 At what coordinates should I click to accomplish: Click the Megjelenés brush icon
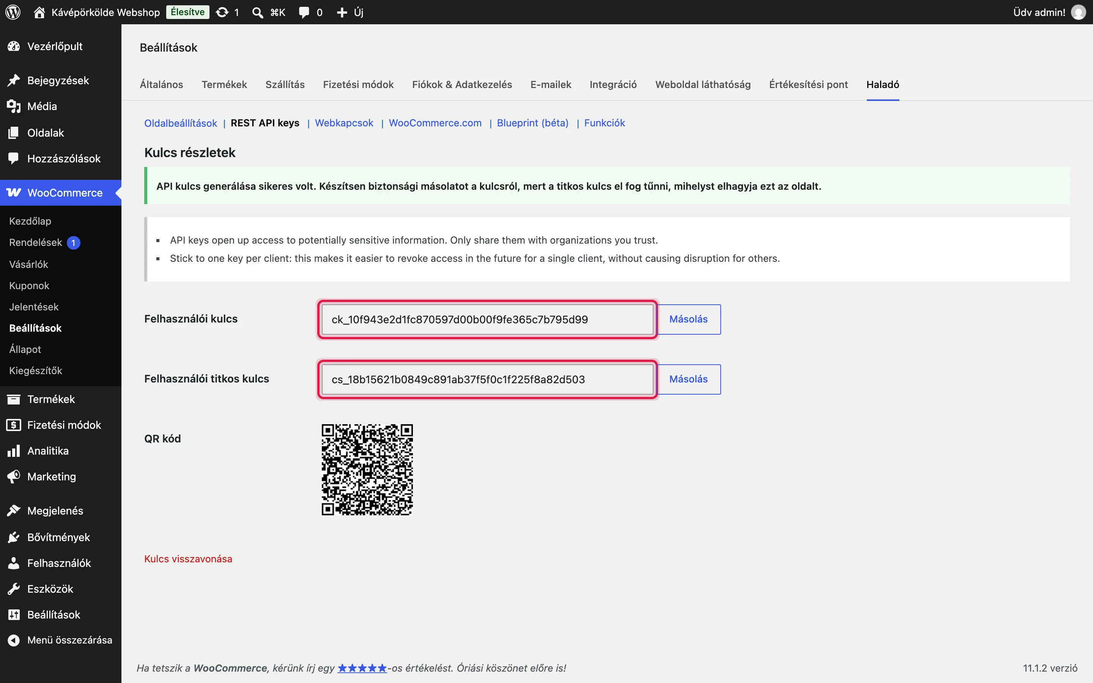click(14, 510)
